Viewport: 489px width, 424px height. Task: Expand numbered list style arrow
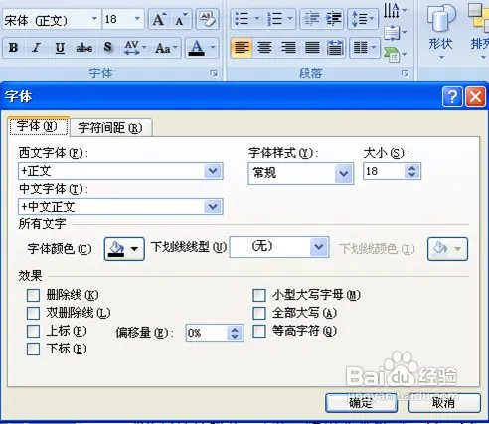point(290,19)
